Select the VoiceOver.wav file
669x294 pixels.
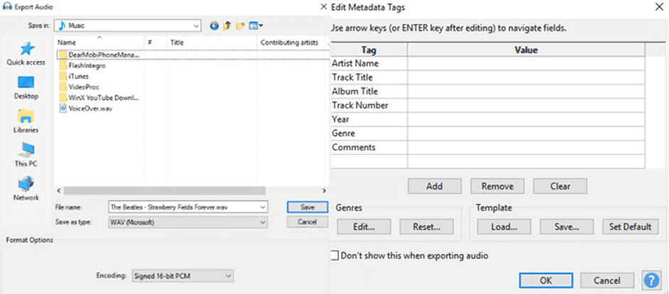[86, 108]
